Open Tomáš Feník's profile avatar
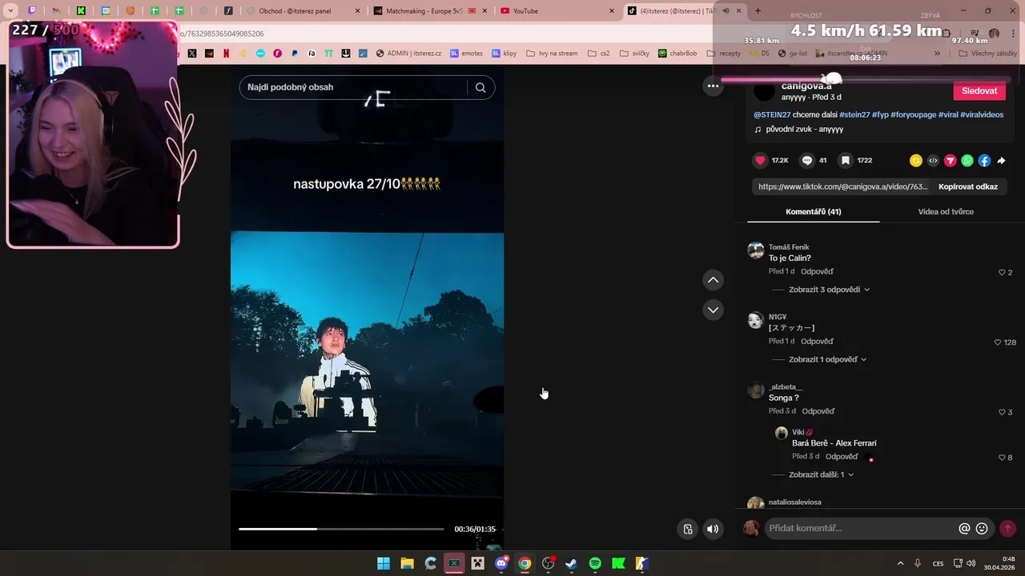Screen dimensions: 1025x576 click(x=755, y=250)
